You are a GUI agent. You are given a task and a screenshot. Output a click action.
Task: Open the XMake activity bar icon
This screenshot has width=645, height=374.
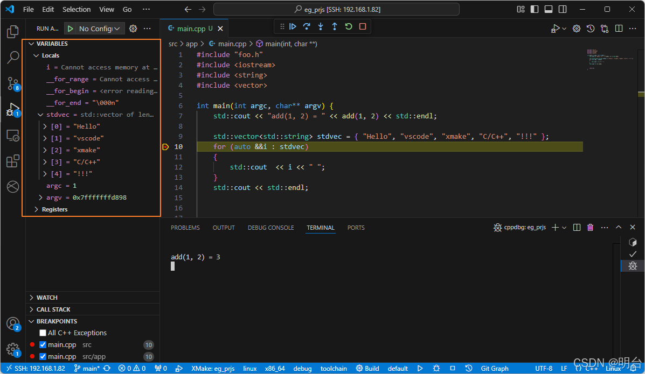coord(13,187)
